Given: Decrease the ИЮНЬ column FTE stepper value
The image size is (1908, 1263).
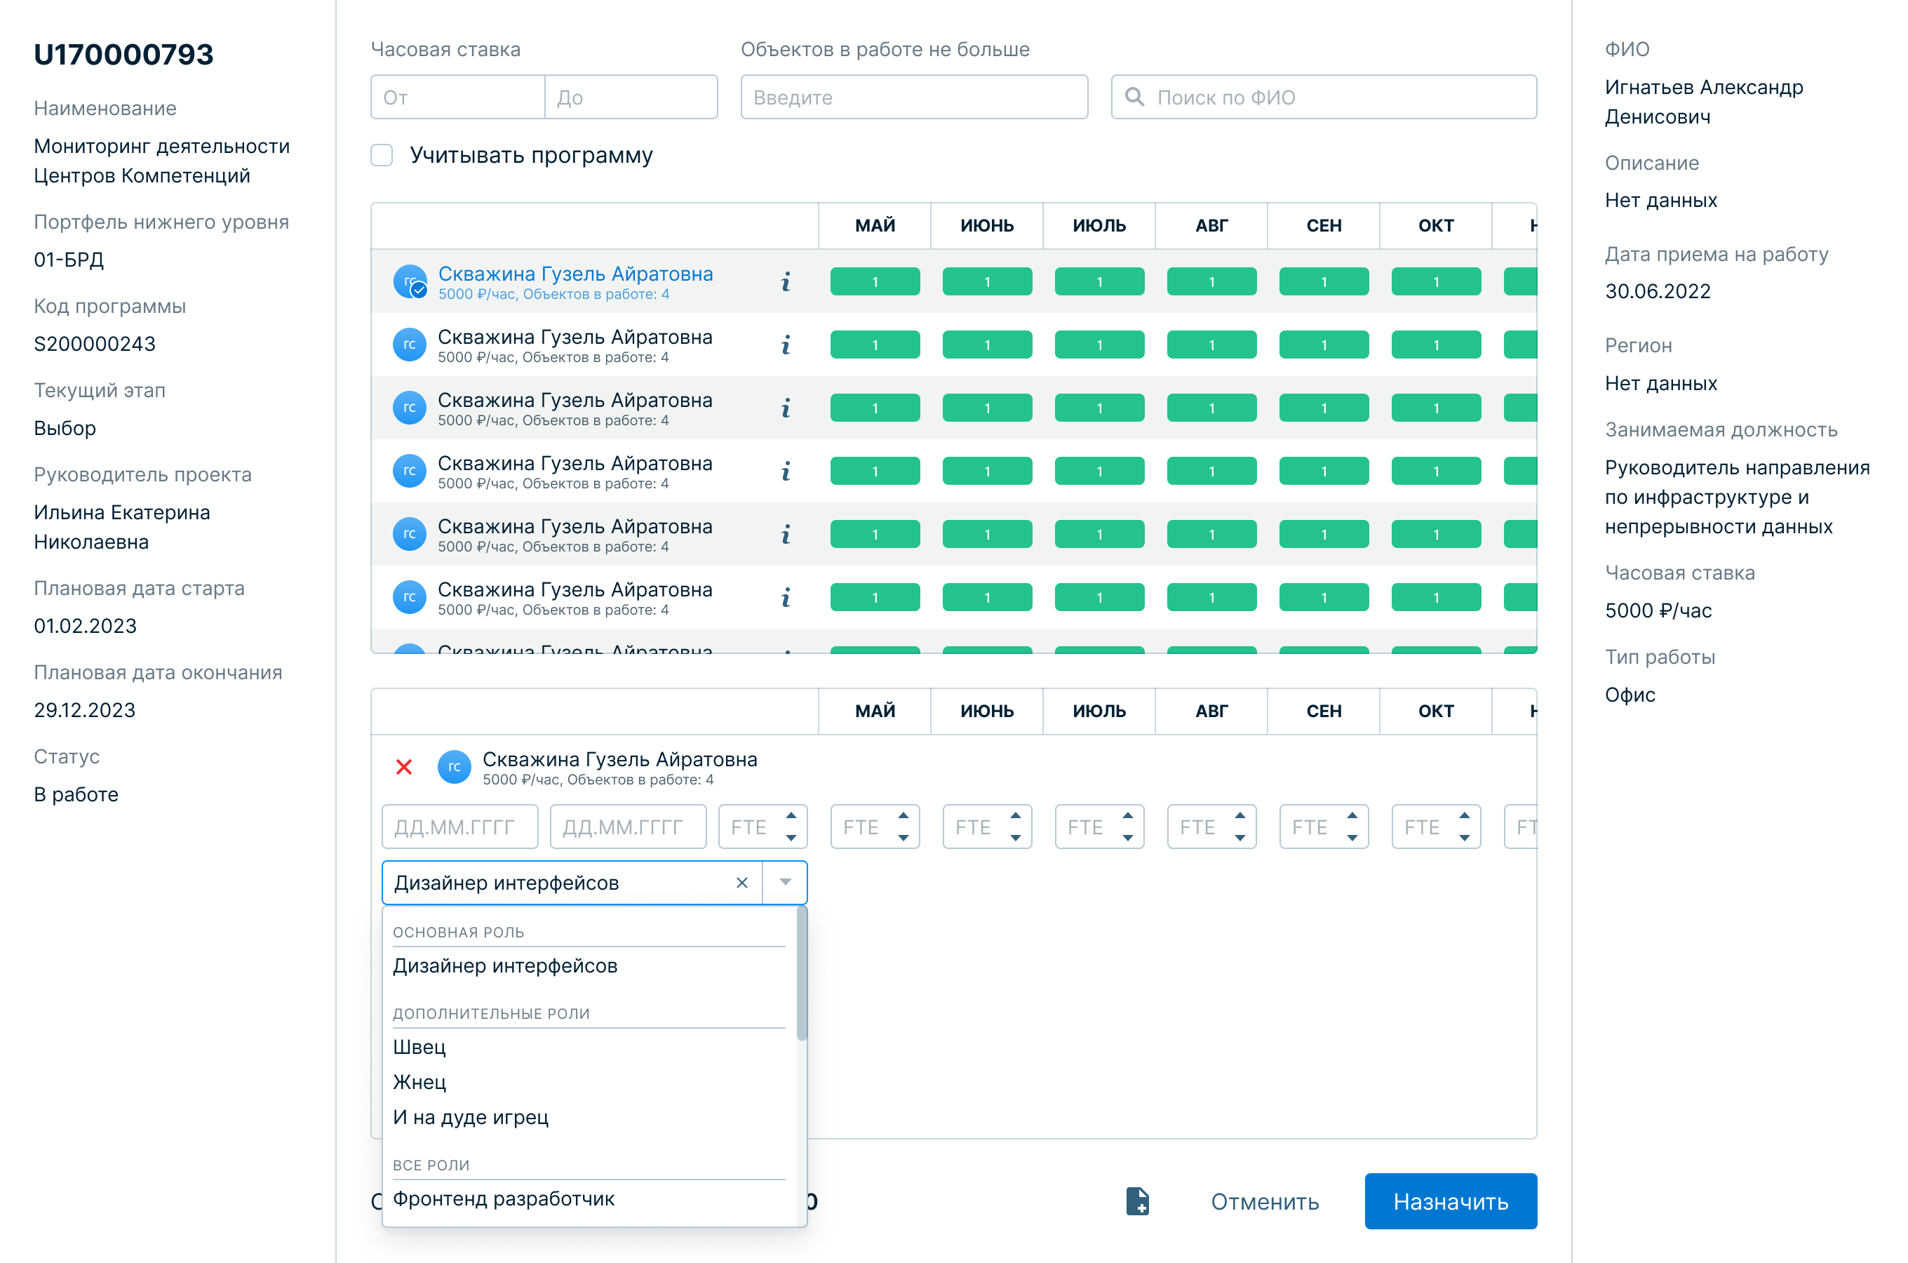Looking at the screenshot, I should [1015, 838].
